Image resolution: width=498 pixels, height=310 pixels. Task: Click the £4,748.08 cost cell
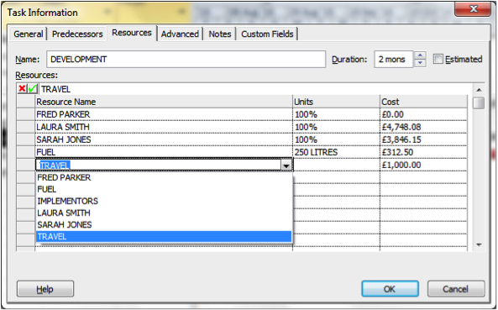[424, 127]
